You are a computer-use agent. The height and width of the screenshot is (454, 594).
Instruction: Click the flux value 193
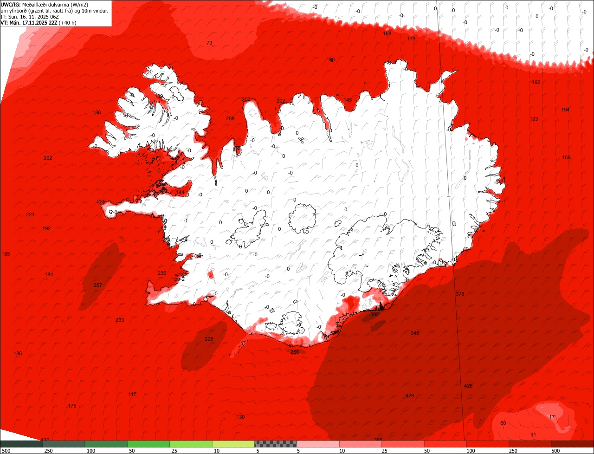534,119
